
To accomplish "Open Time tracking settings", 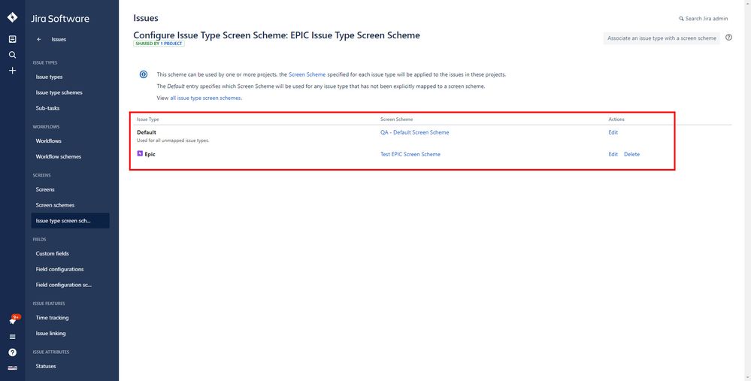I will coord(52,317).
